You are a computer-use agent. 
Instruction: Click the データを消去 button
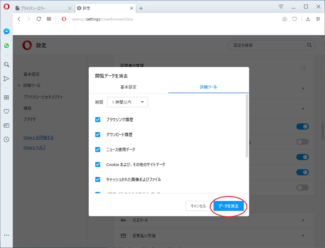click(x=229, y=206)
